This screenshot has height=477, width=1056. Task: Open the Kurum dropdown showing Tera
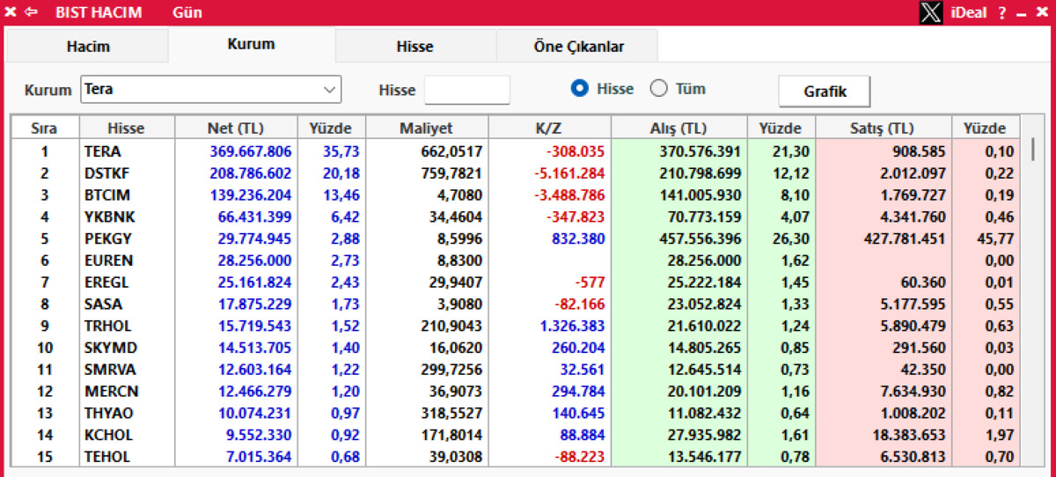(x=210, y=89)
